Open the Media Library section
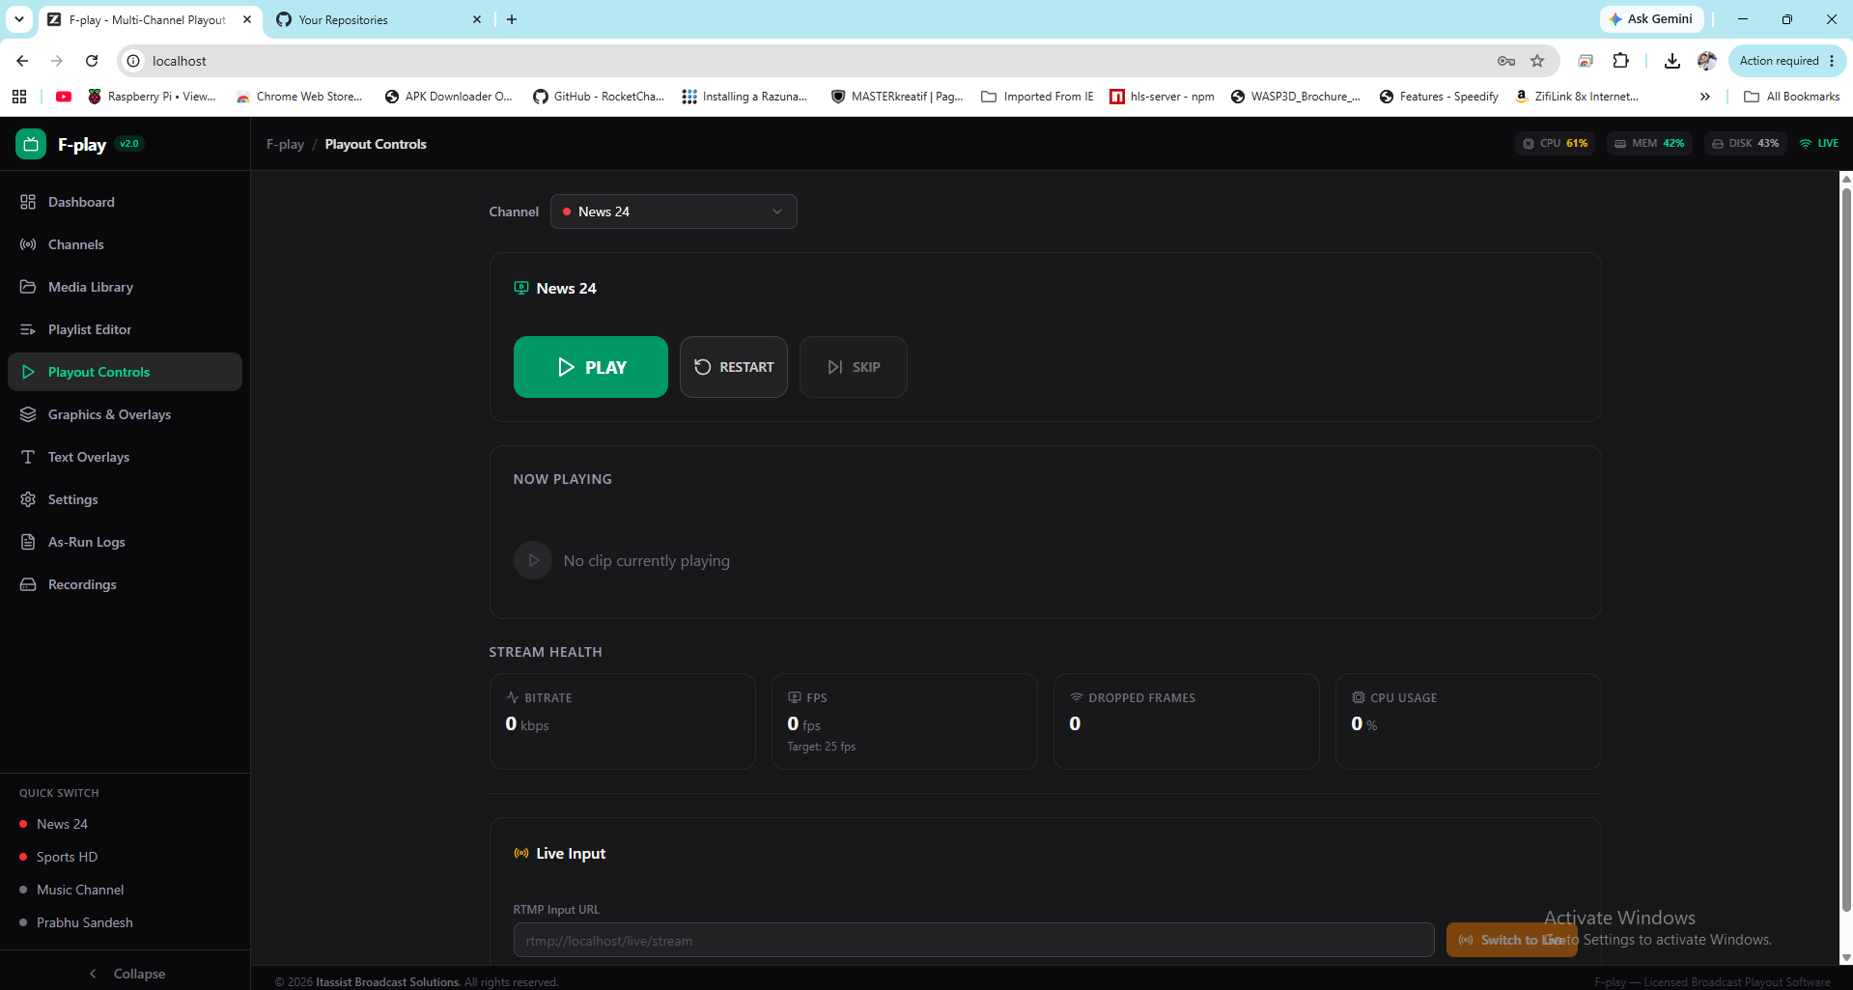Viewport: 1853px width, 990px height. coord(125,287)
